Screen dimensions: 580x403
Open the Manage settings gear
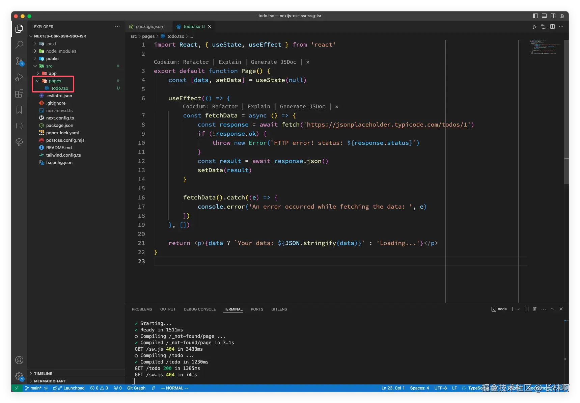tap(19, 376)
